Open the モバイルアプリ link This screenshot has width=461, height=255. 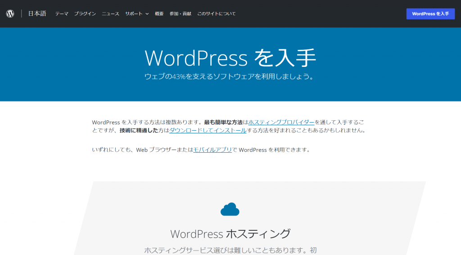(x=212, y=150)
